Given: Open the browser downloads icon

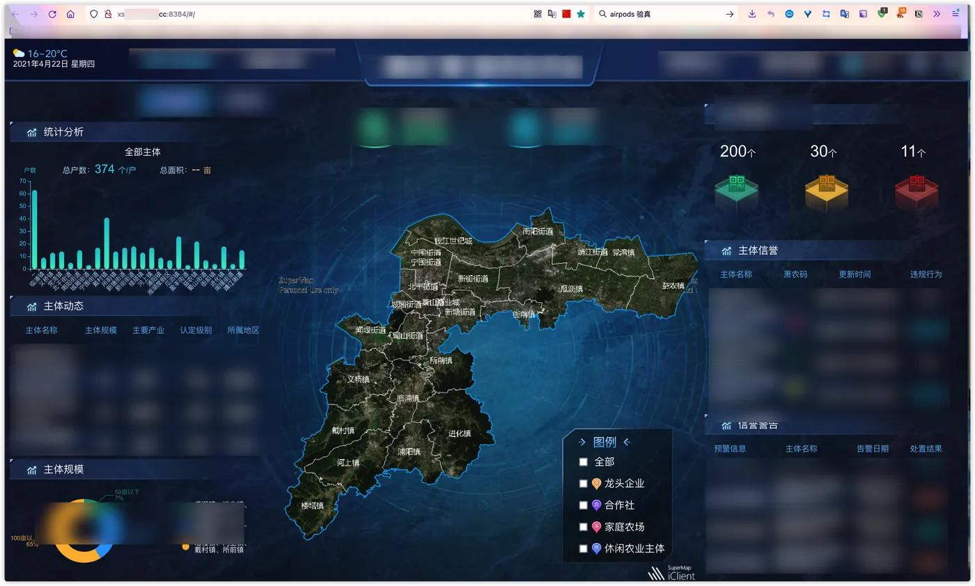Looking at the screenshot, I should (752, 14).
